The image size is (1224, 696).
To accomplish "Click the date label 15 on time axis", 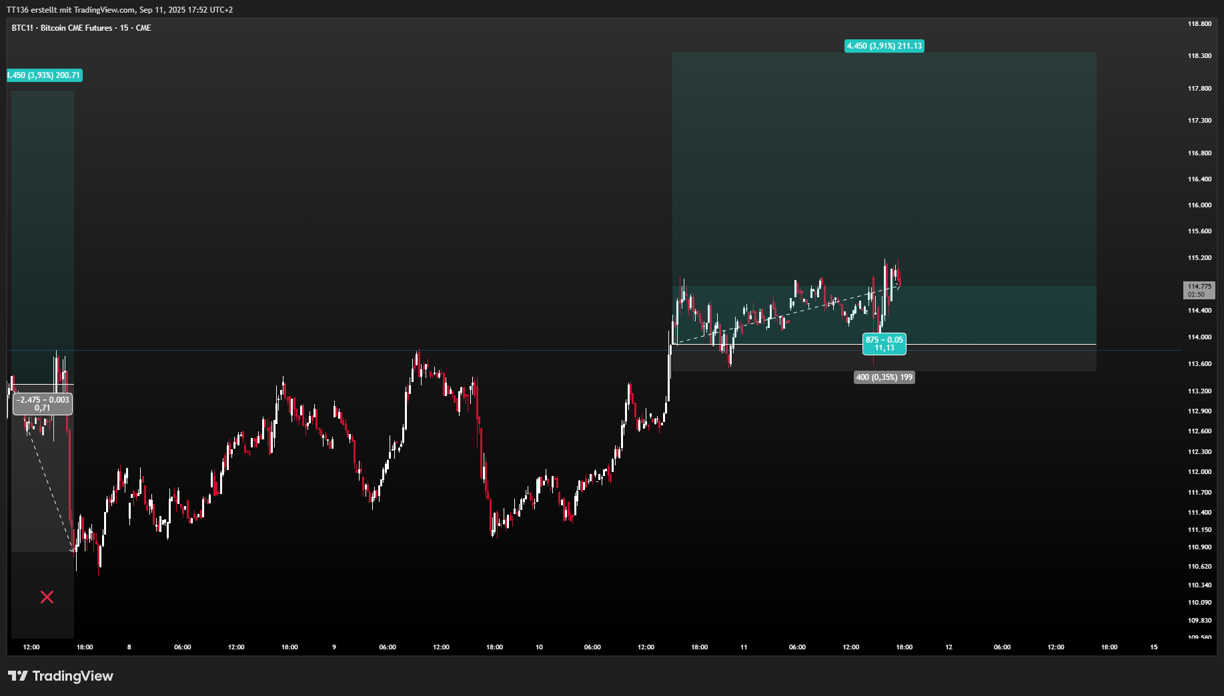I will [1154, 647].
